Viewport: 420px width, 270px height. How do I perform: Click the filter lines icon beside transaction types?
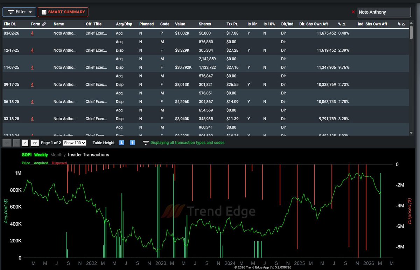click(x=146, y=143)
